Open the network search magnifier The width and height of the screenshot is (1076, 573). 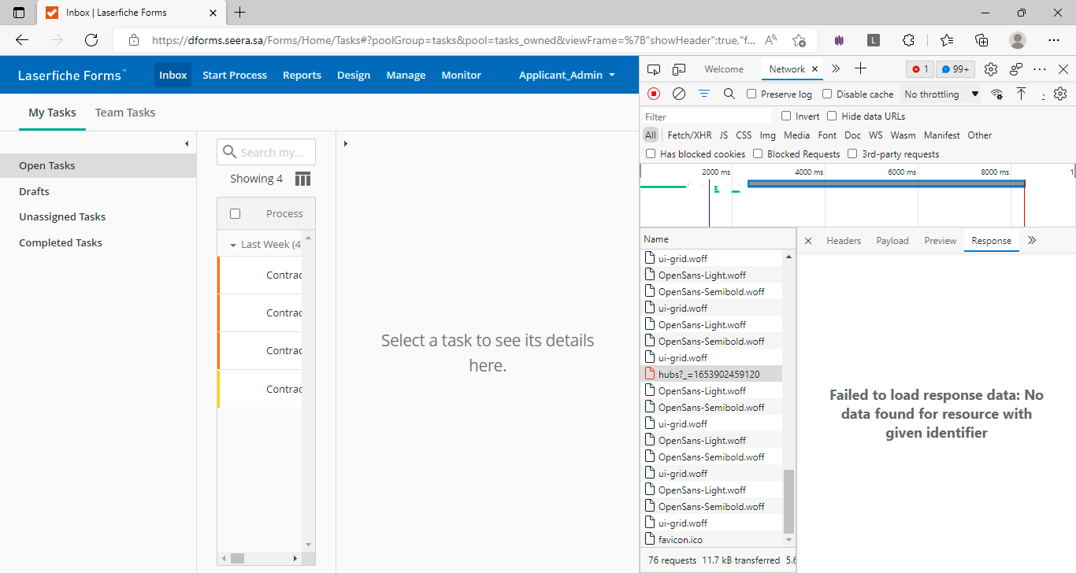729,94
